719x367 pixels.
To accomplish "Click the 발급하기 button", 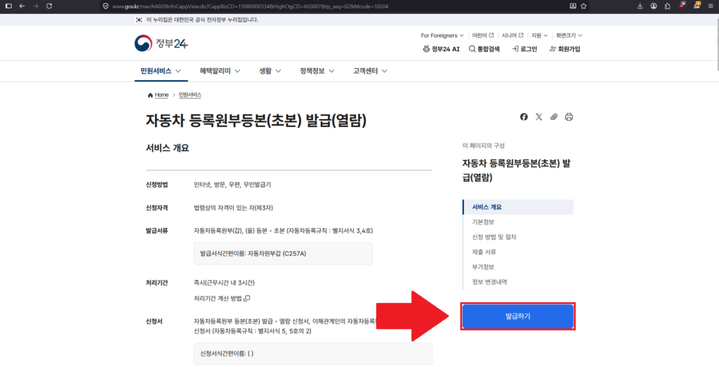I will 517,316.
